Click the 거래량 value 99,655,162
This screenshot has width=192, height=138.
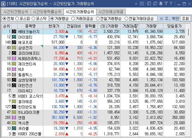click(x=154, y=134)
